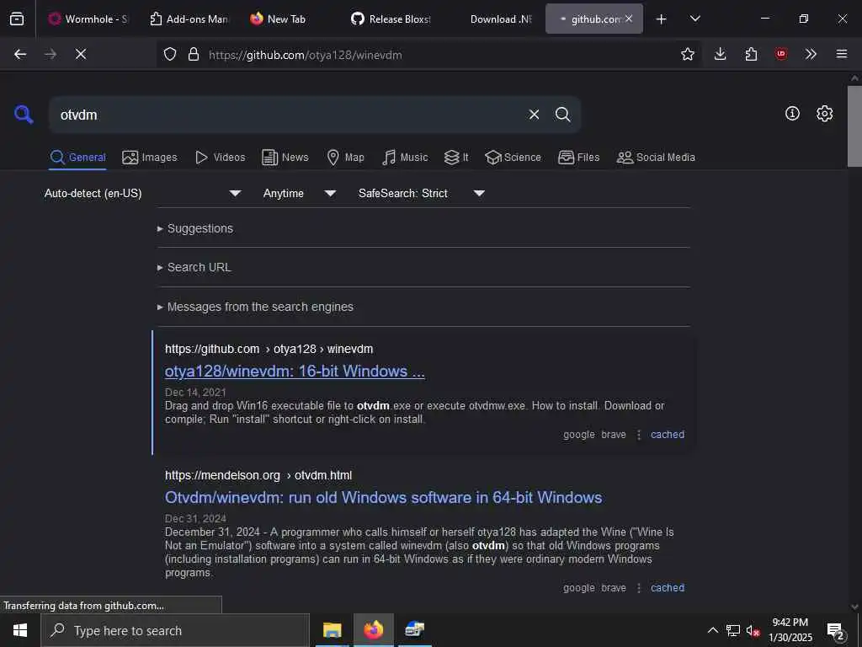Switch to Add-ons Manager tab
Image resolution: width=862 pixels, height=647 pixels.
click(x=189, y=19)
